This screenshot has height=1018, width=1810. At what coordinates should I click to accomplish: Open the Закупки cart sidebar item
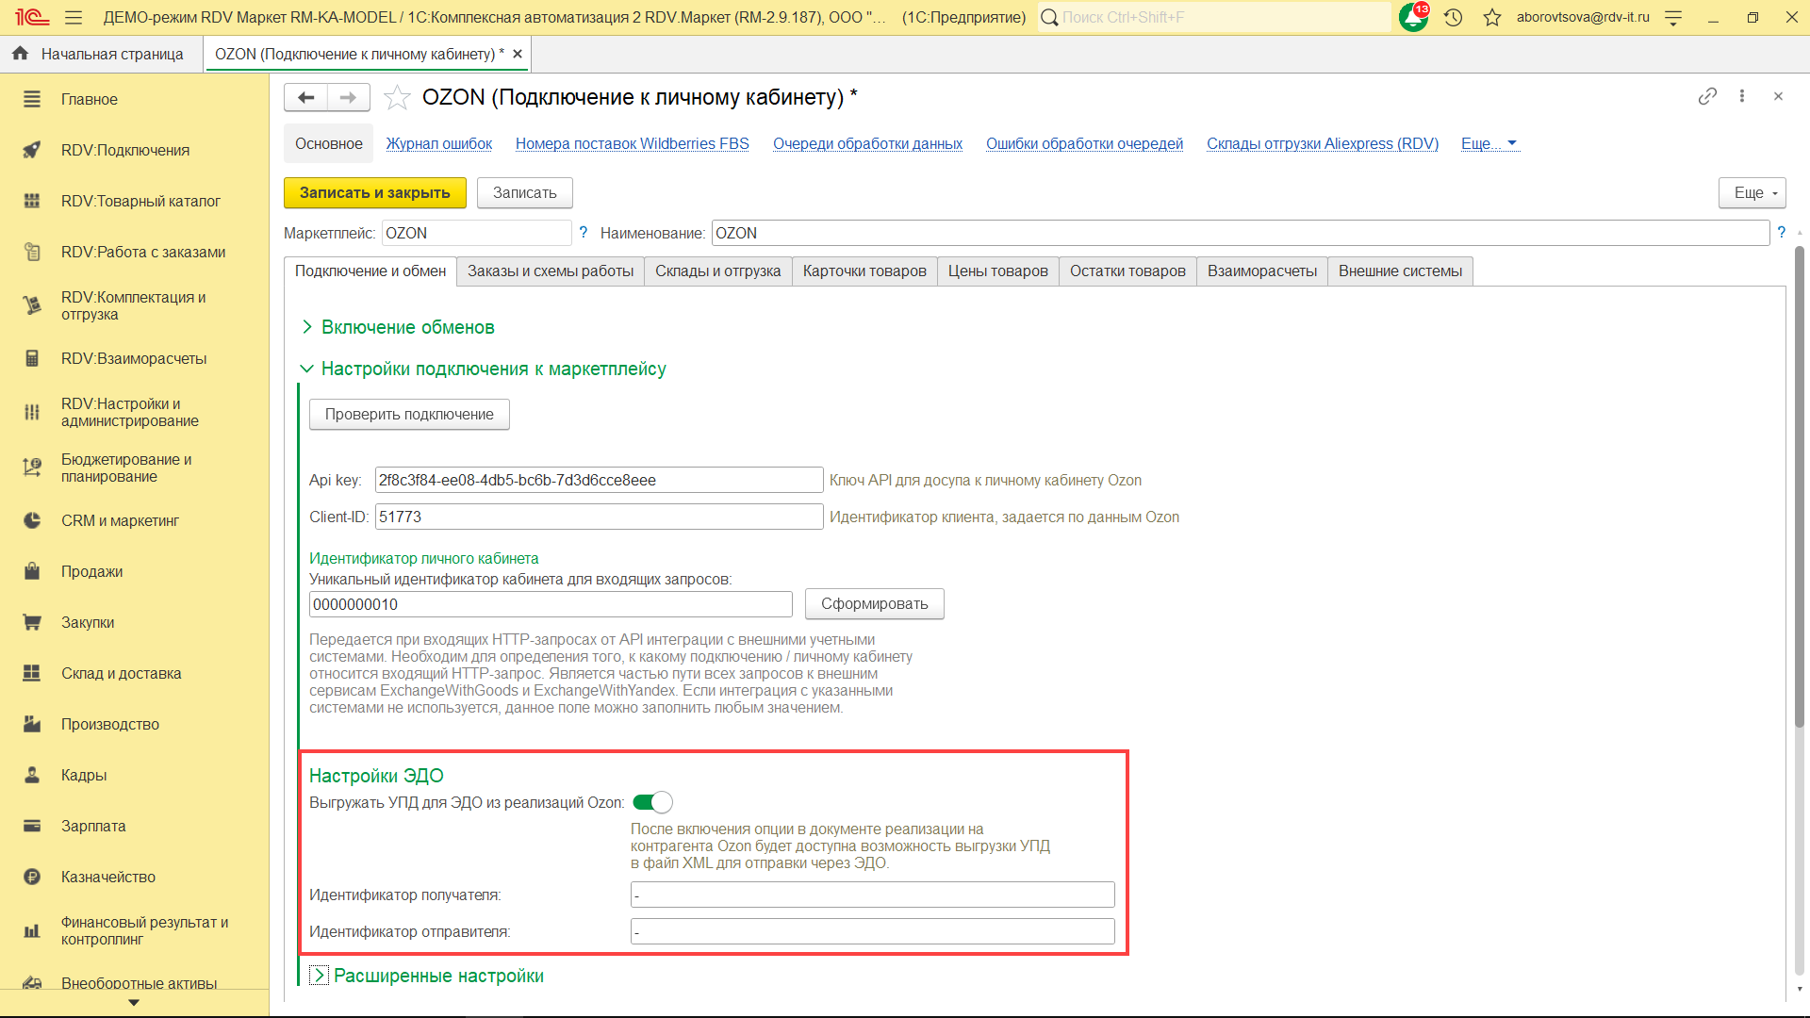[88, 622]
